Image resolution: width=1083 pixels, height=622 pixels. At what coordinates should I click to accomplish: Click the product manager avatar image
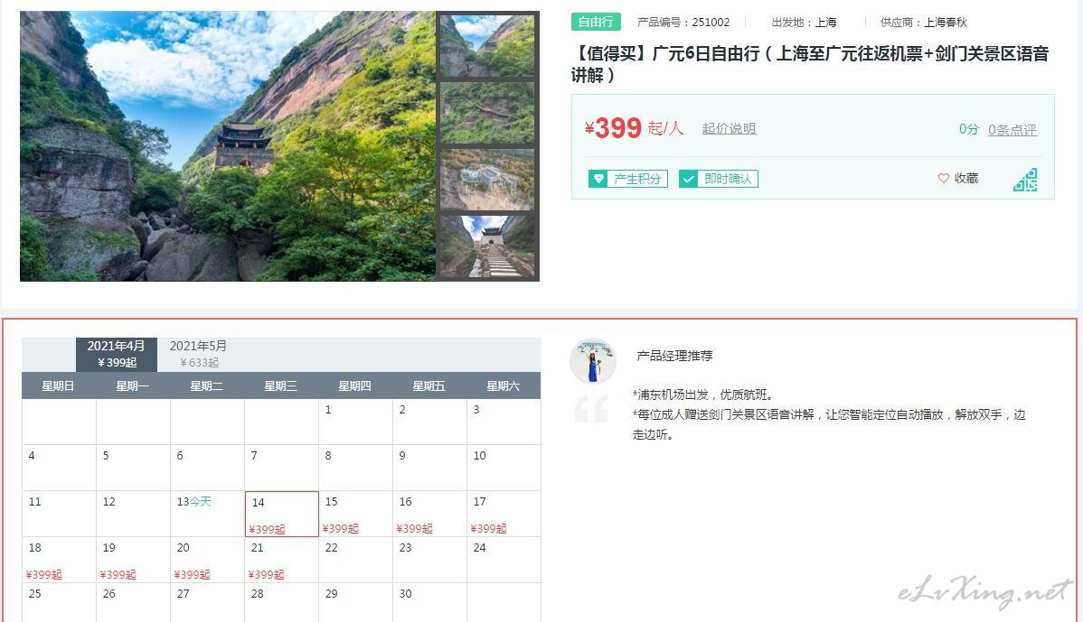[x=593, y=360]
